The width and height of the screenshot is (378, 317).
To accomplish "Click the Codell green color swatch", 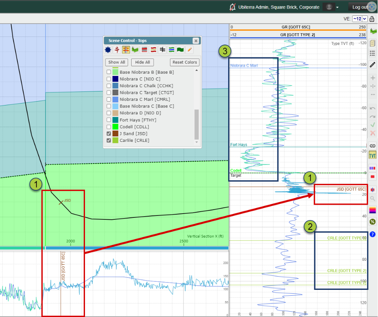I will 115,127.
